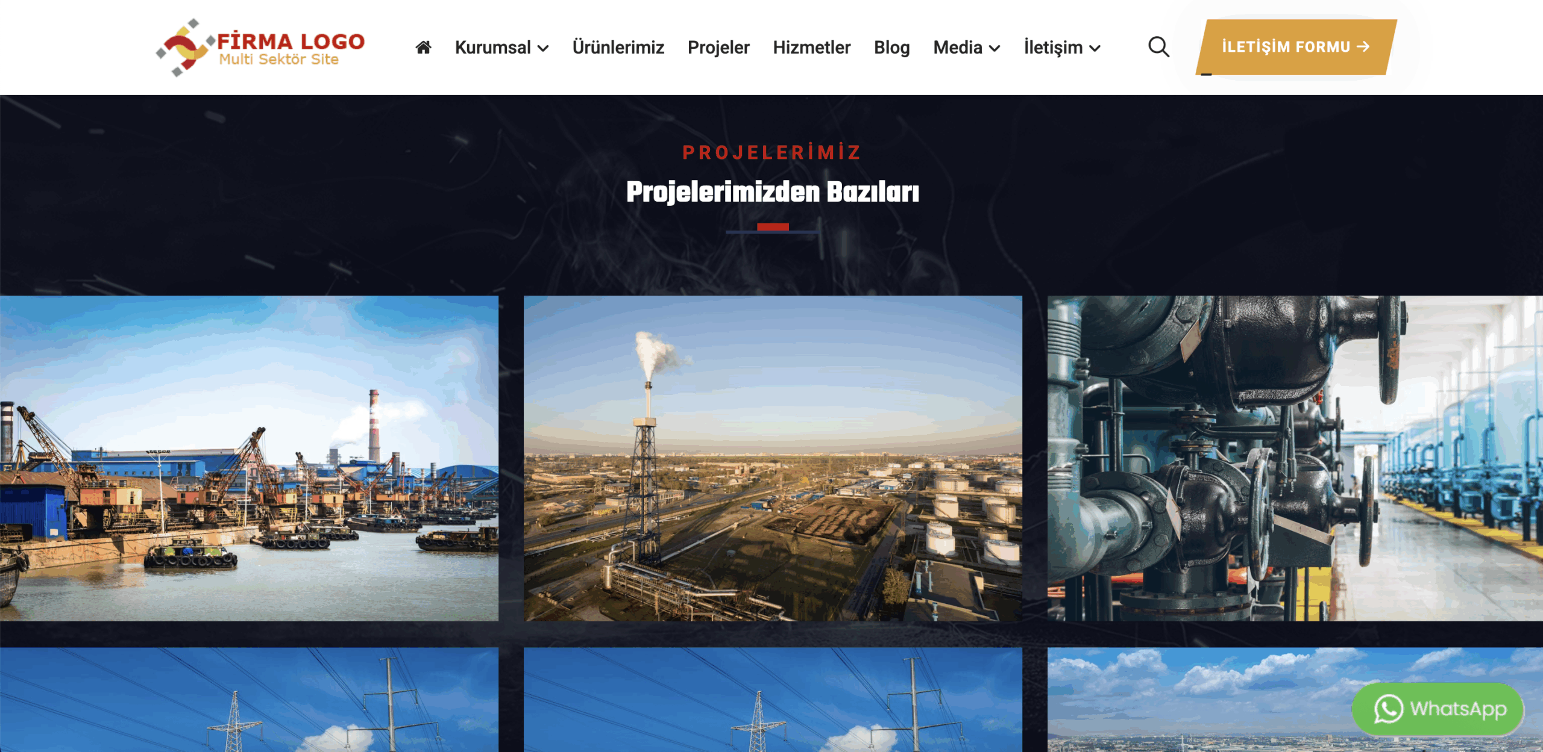Viewport: 1543px width, 752px height.
Task: Open the Projeler menu item
Action: [x=718, y=47]
